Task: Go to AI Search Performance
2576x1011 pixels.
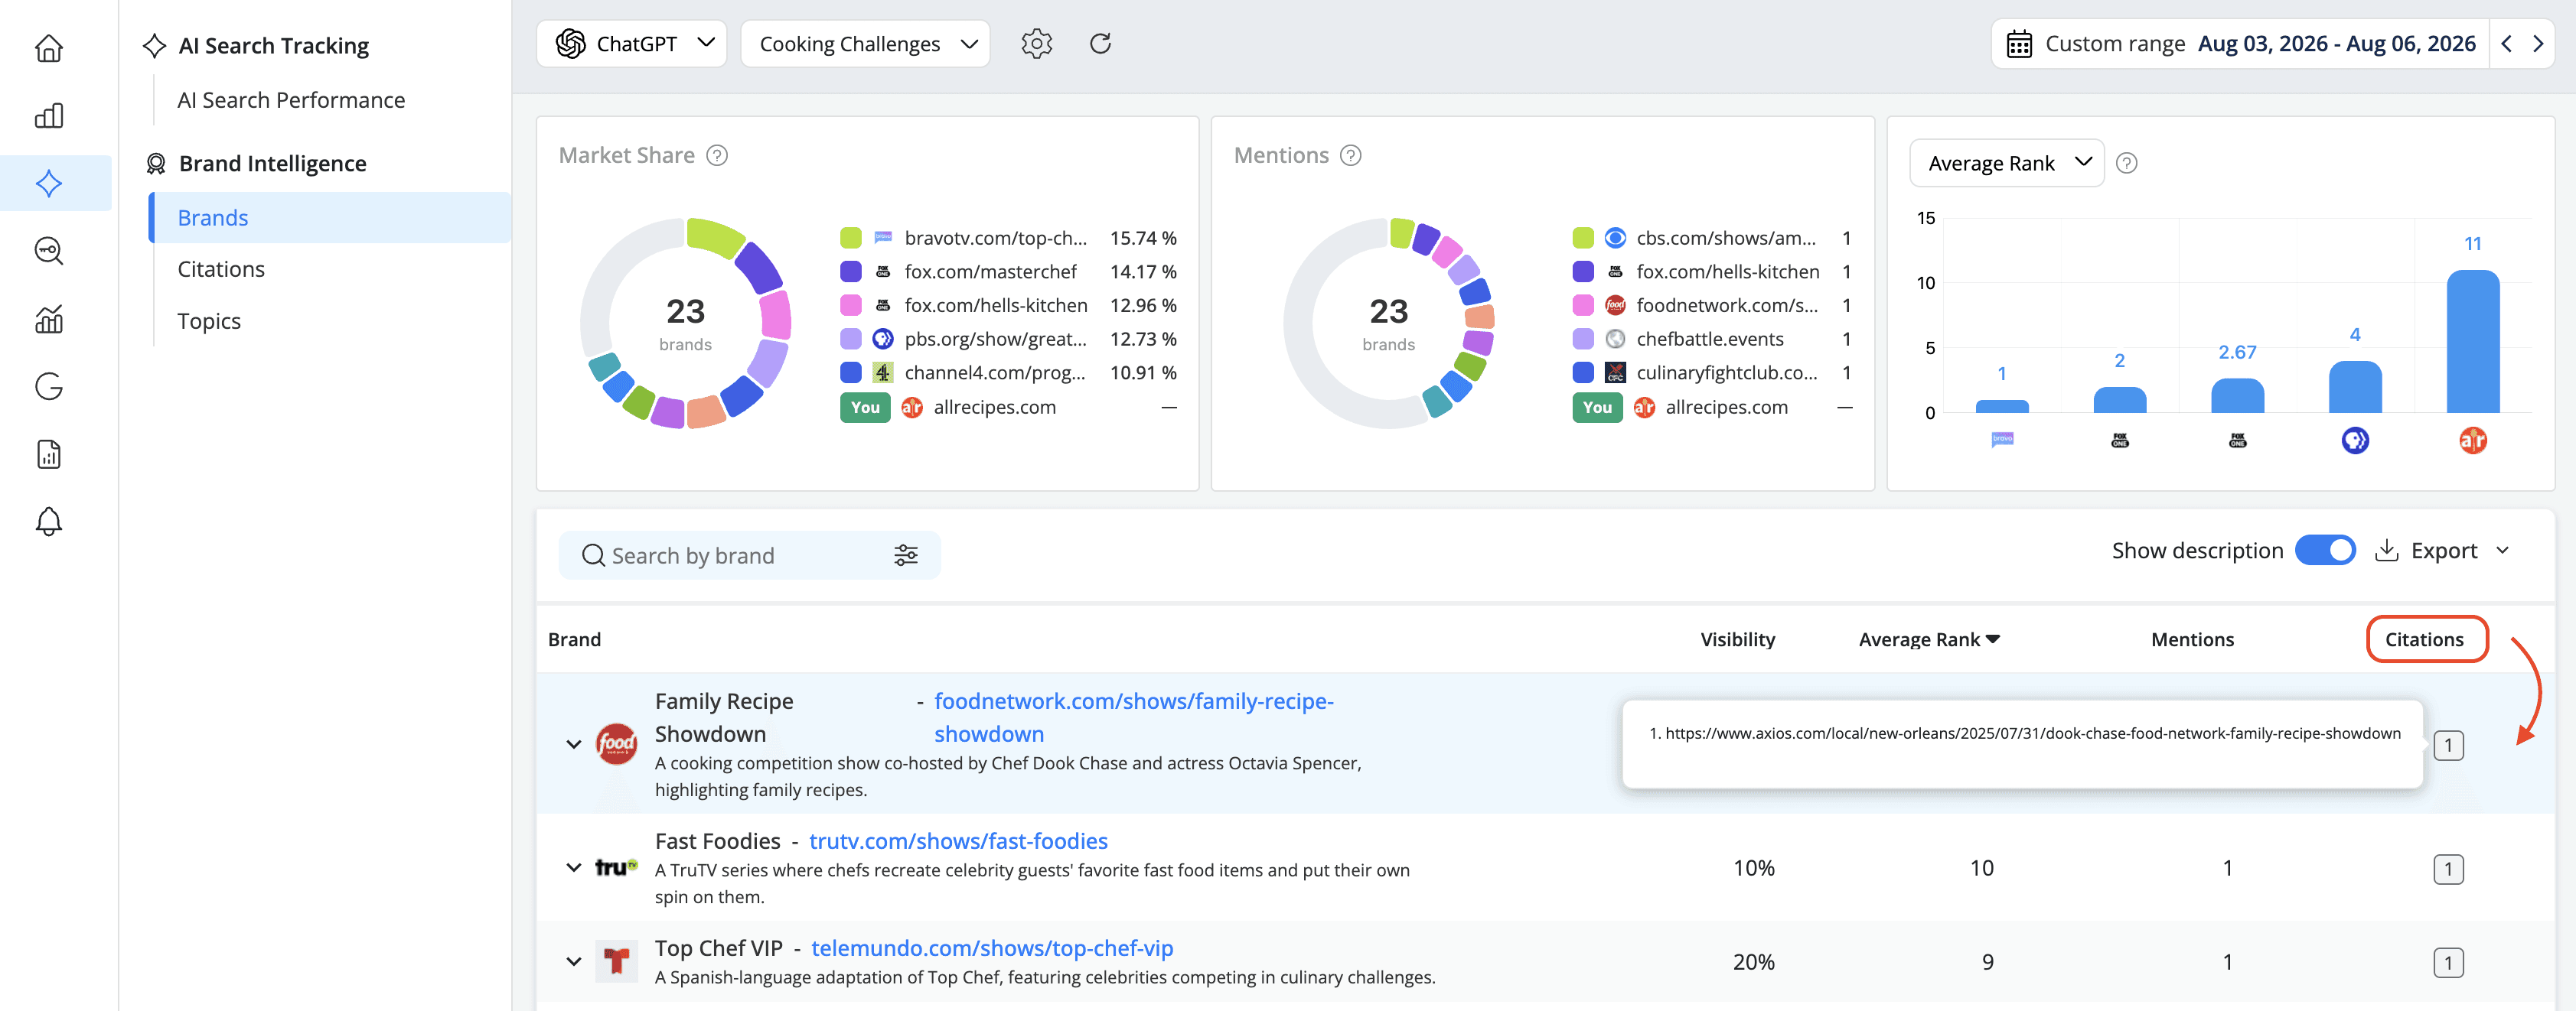Action: point(291,100)
